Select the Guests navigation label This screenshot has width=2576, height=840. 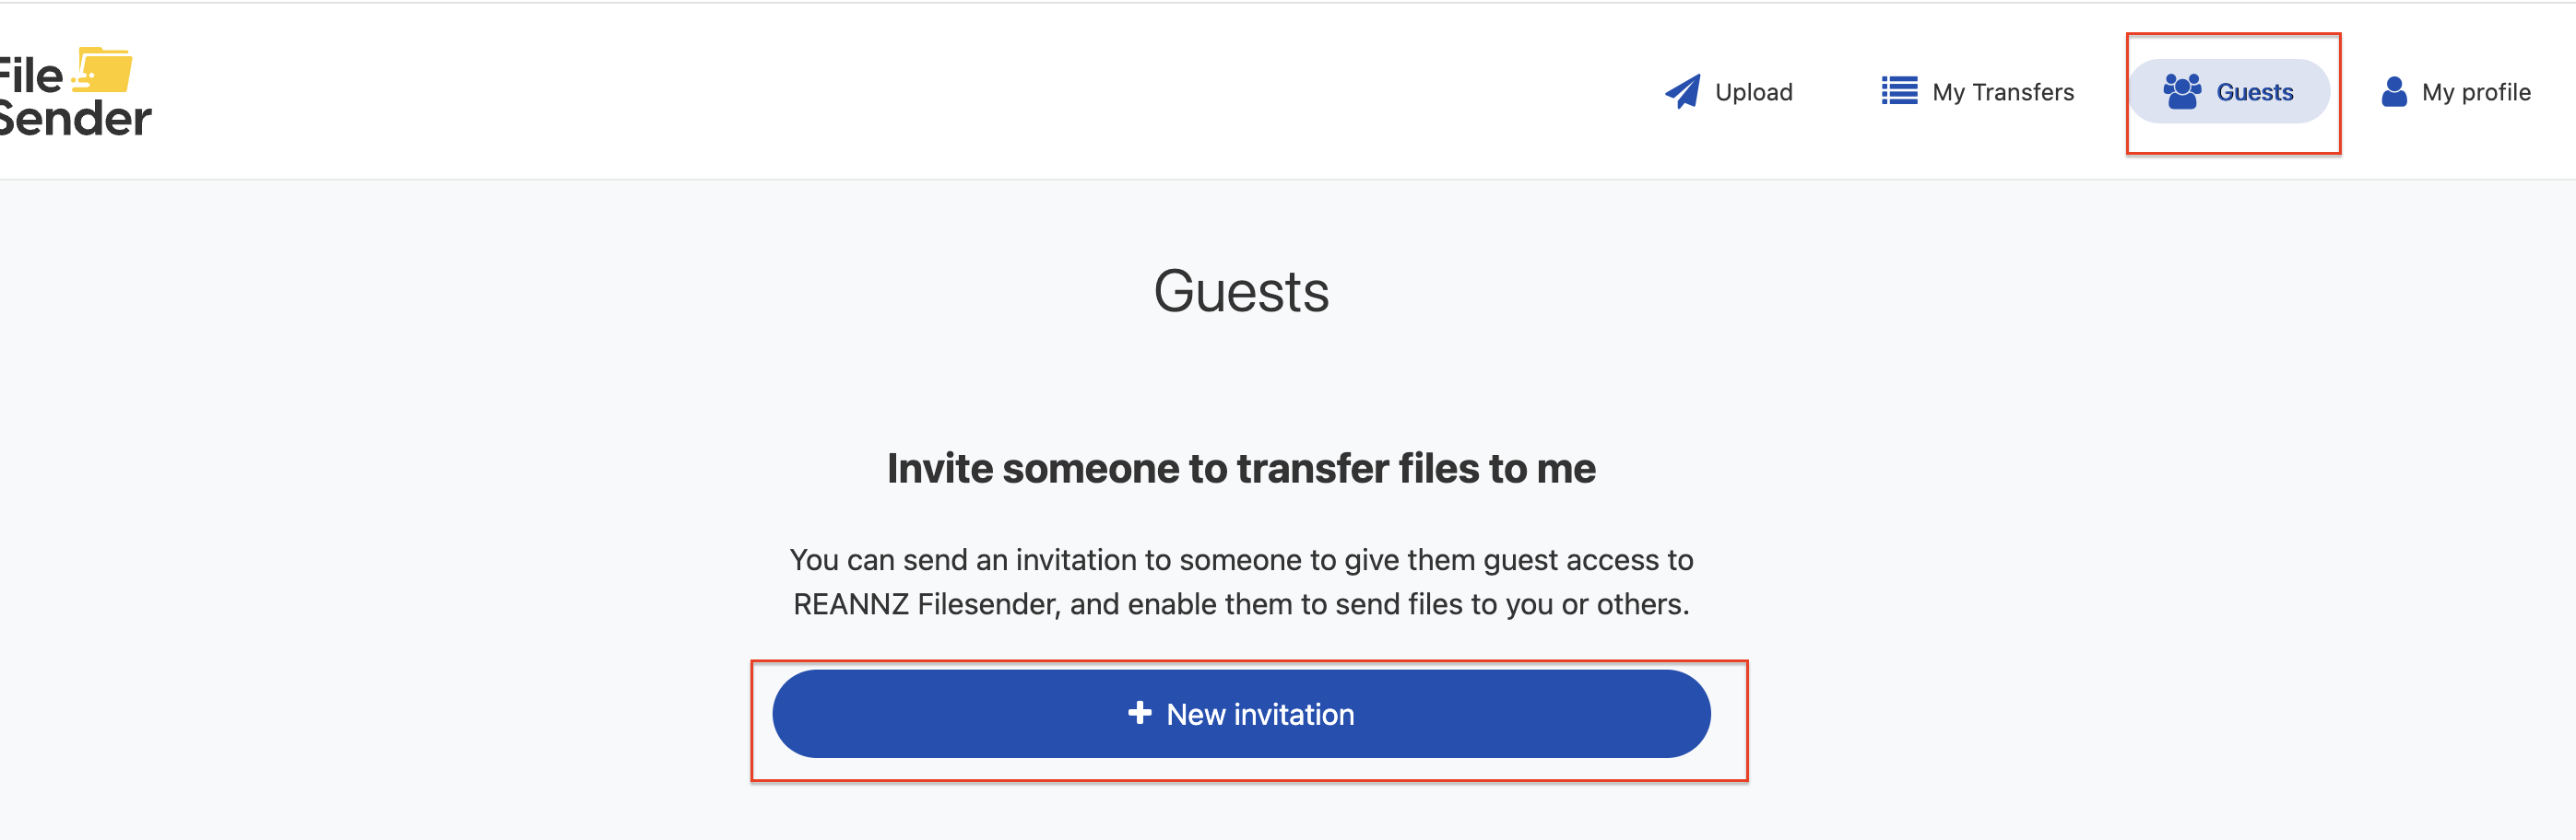tap(2254, 92)
